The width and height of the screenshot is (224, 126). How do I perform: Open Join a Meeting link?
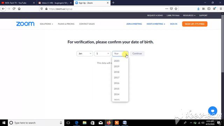click(x=134, y=24)
